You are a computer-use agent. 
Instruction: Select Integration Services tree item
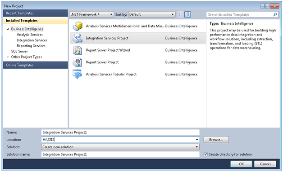[32, 40]
